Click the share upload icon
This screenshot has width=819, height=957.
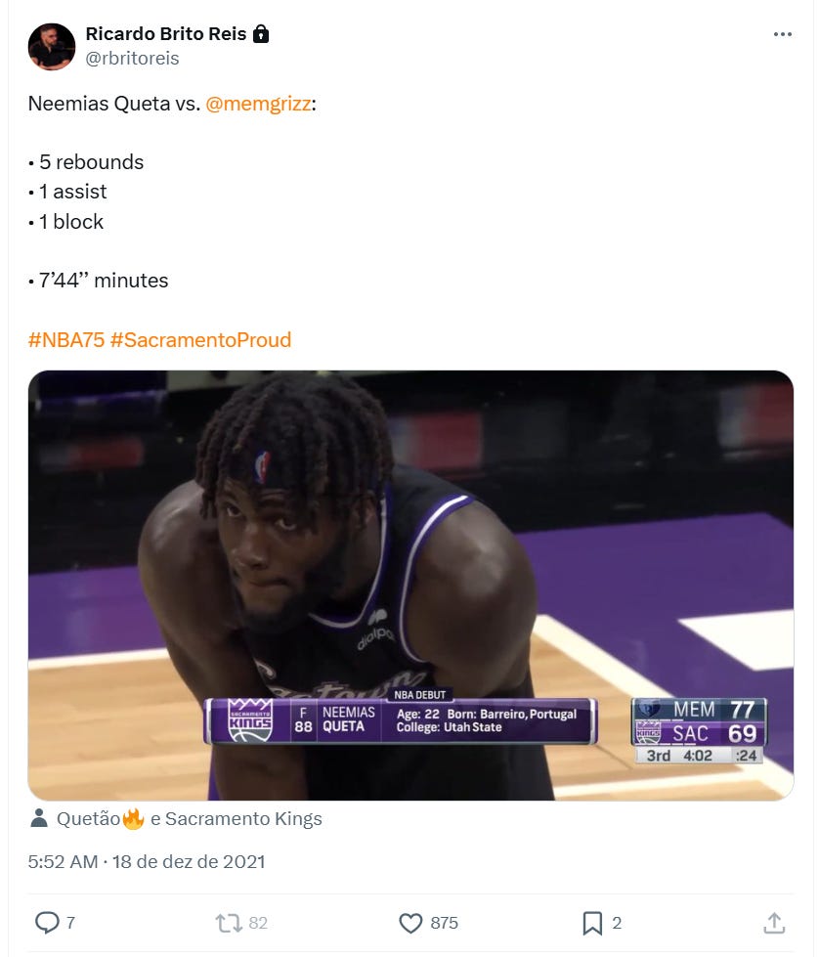point(774,923)
